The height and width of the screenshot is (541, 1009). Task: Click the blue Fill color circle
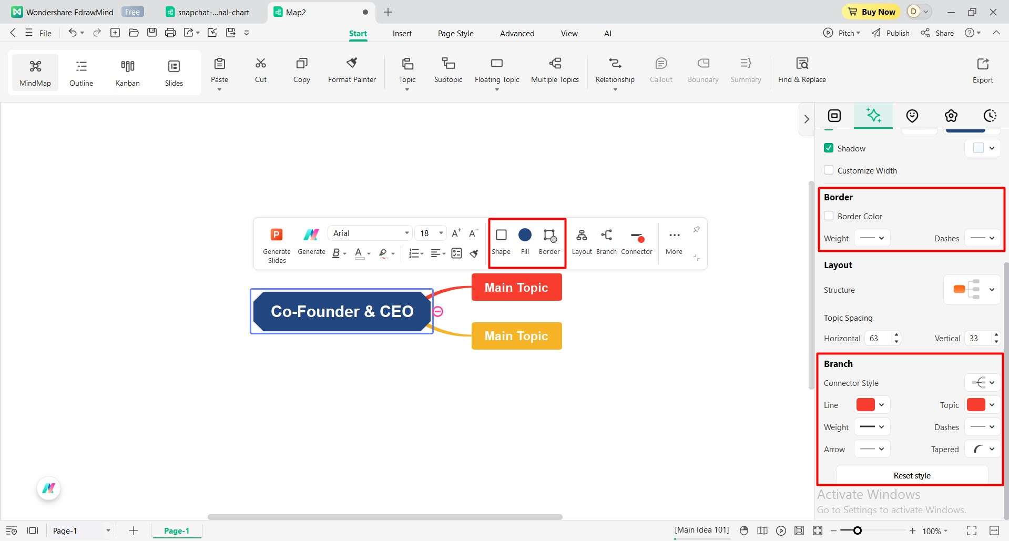click(525, 234)
